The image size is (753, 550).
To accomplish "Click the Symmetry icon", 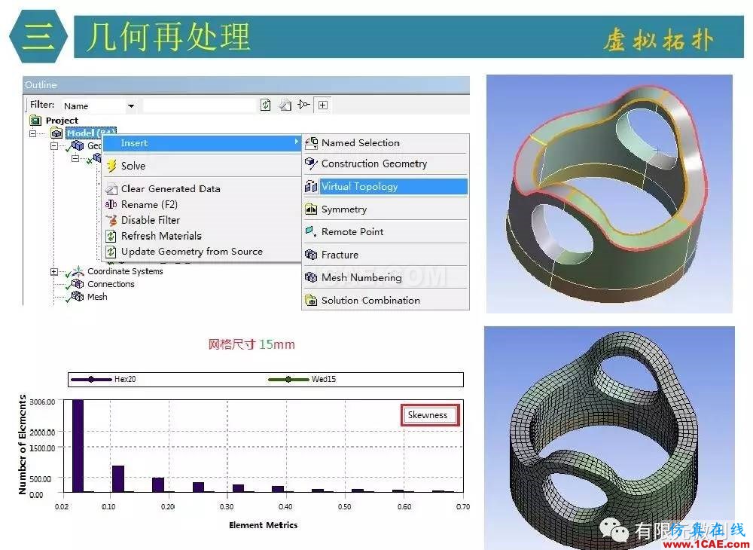I will (x=311, y=209).
